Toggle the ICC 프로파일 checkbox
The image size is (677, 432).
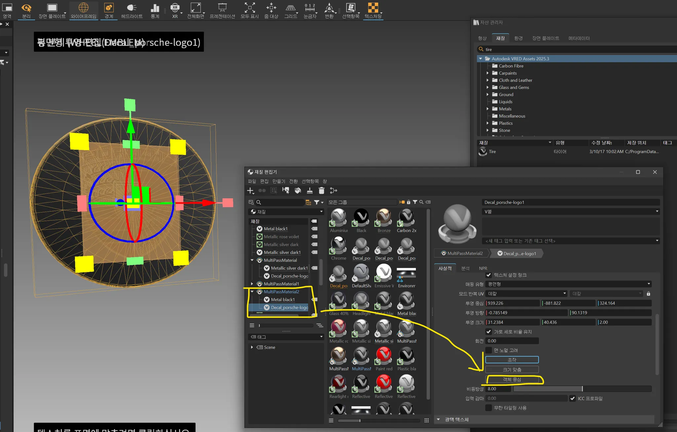tap(573, 398)
